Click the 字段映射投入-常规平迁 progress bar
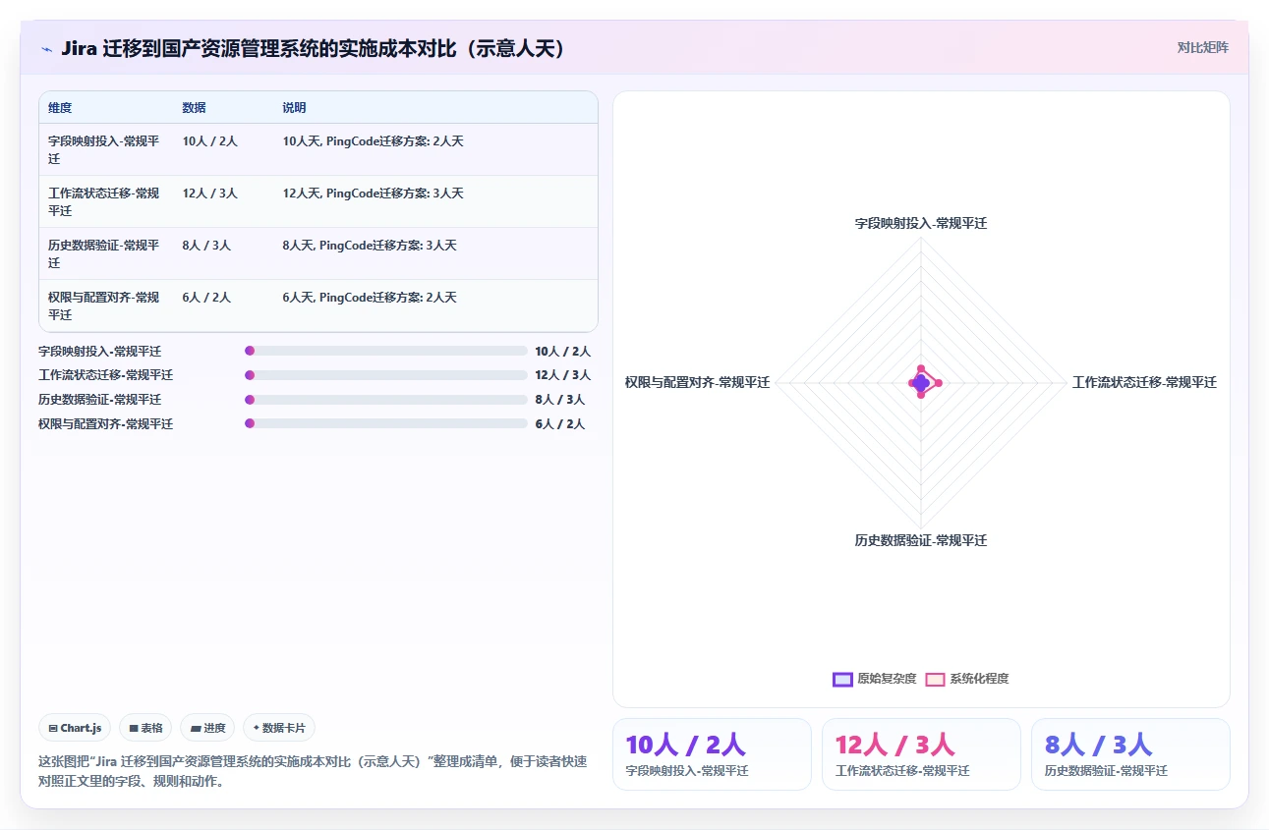This screenshot has height=830, width=1269. click(x=386, y=351)
